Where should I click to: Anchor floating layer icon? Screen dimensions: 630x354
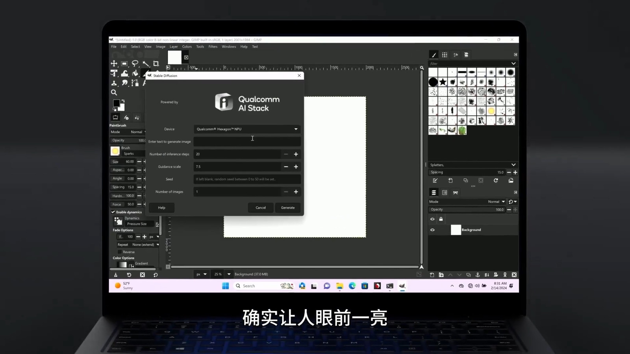(478, 275)
